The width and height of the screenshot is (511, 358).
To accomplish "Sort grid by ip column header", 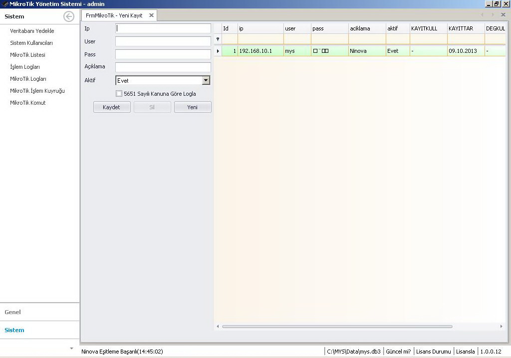I will click(x=260, y=28).
